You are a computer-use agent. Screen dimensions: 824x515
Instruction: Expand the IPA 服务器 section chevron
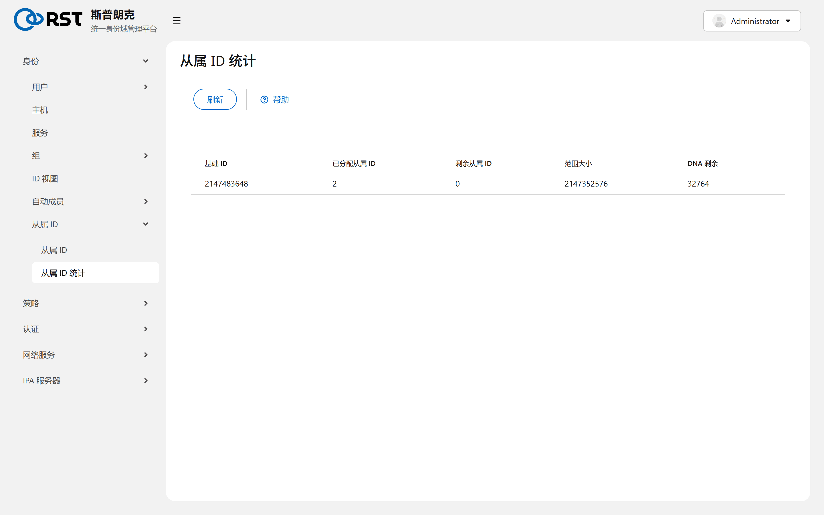coord(146,381)
